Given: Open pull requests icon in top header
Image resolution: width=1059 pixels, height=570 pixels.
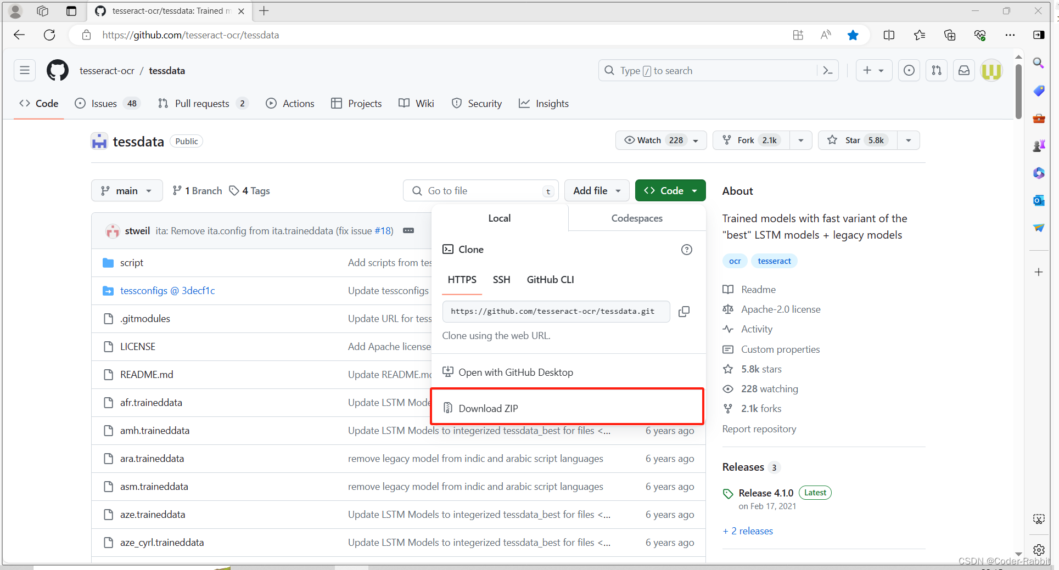Looking at the screenshot, I should [937, 70].
